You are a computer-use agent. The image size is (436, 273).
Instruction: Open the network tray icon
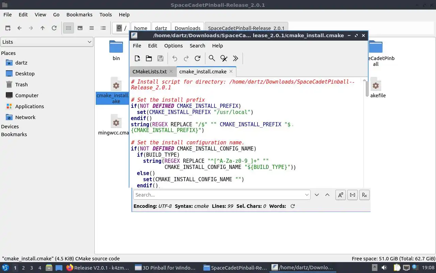(406, 268)
